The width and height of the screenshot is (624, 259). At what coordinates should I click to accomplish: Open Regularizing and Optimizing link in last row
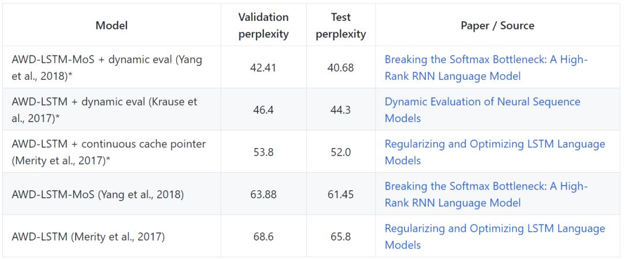495,229
